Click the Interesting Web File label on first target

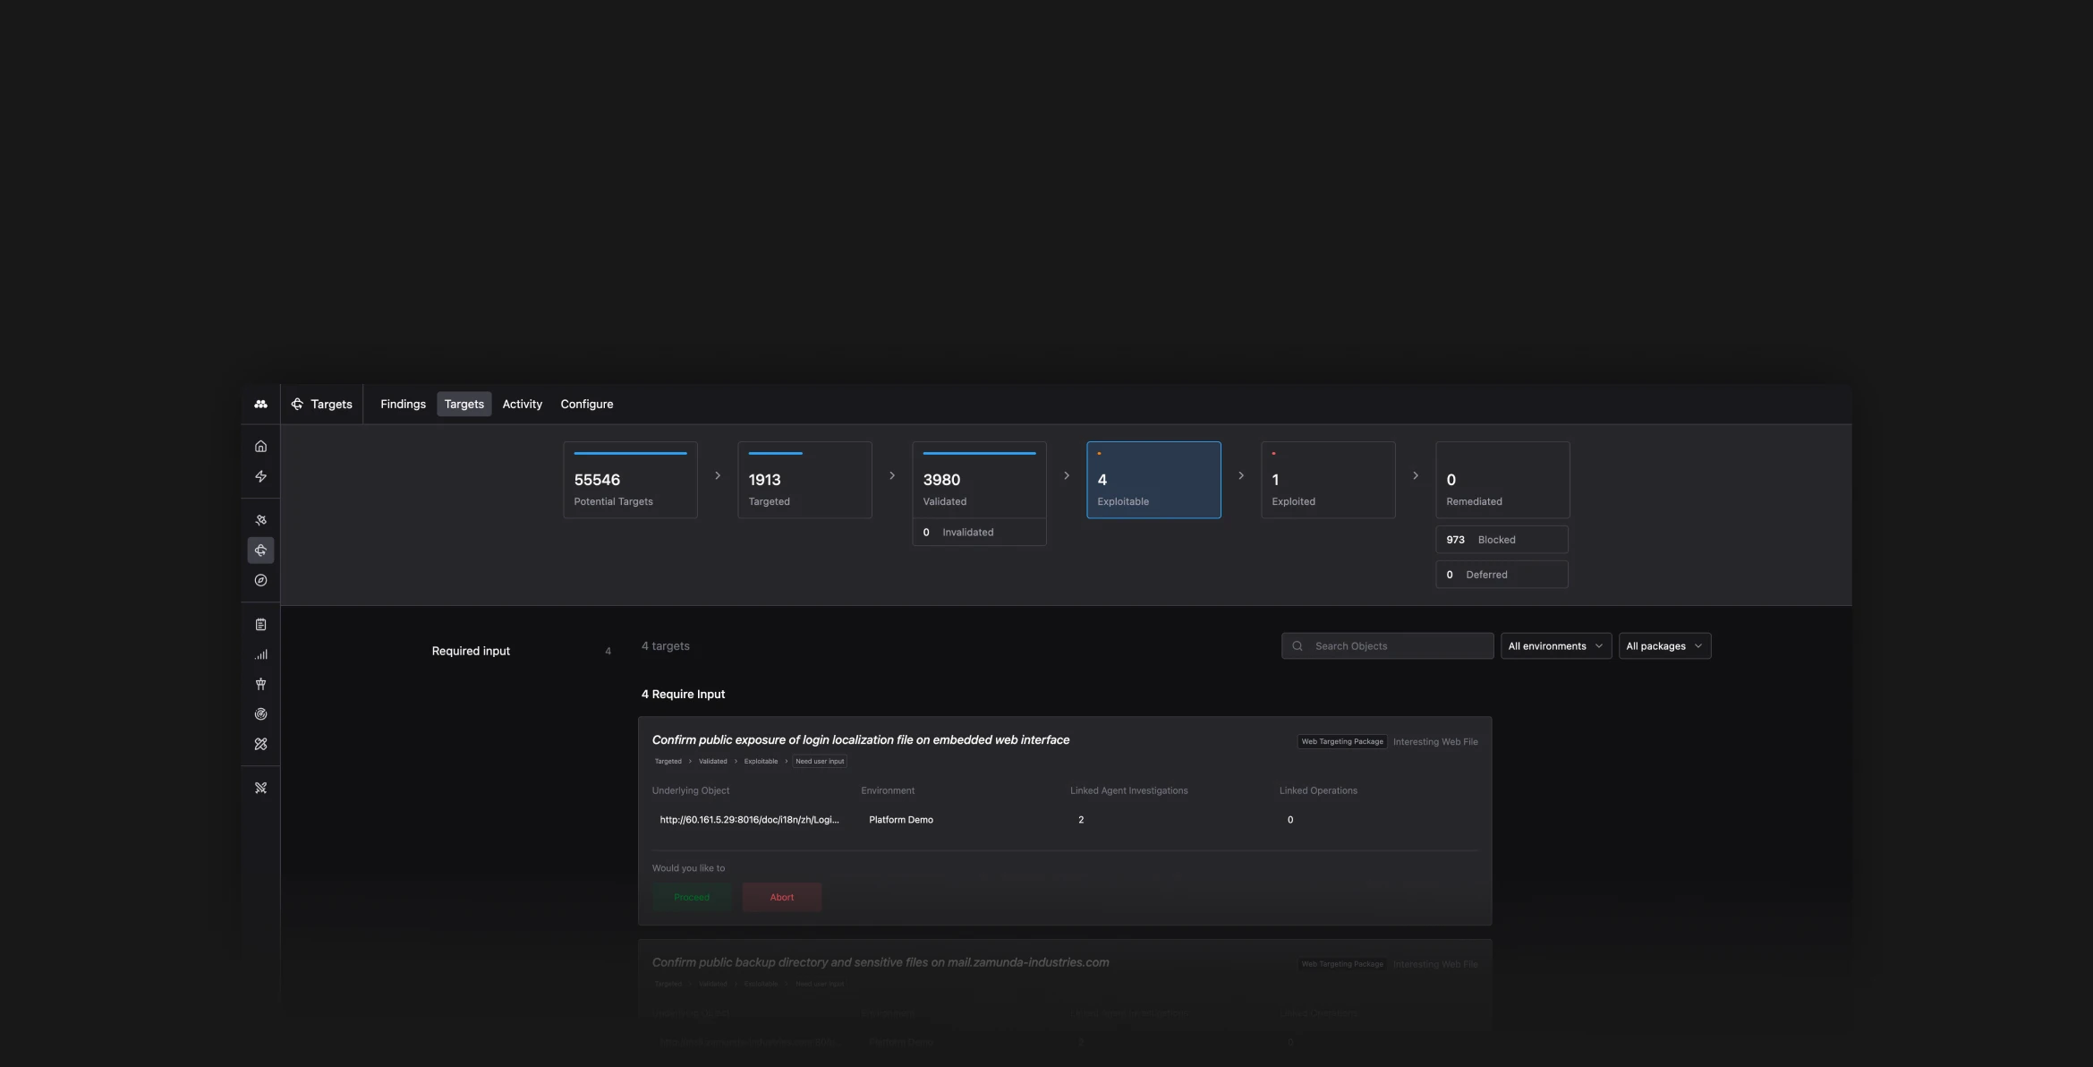[1435, 742]
